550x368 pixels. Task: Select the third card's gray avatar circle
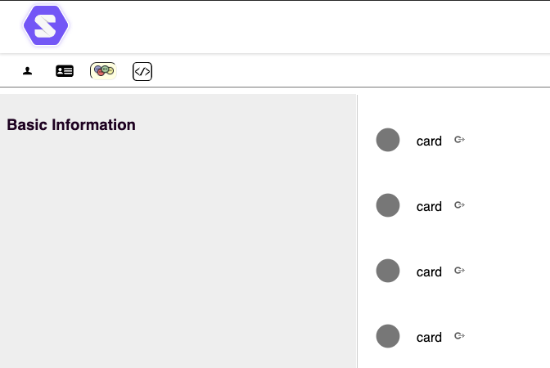coord(388,271)
